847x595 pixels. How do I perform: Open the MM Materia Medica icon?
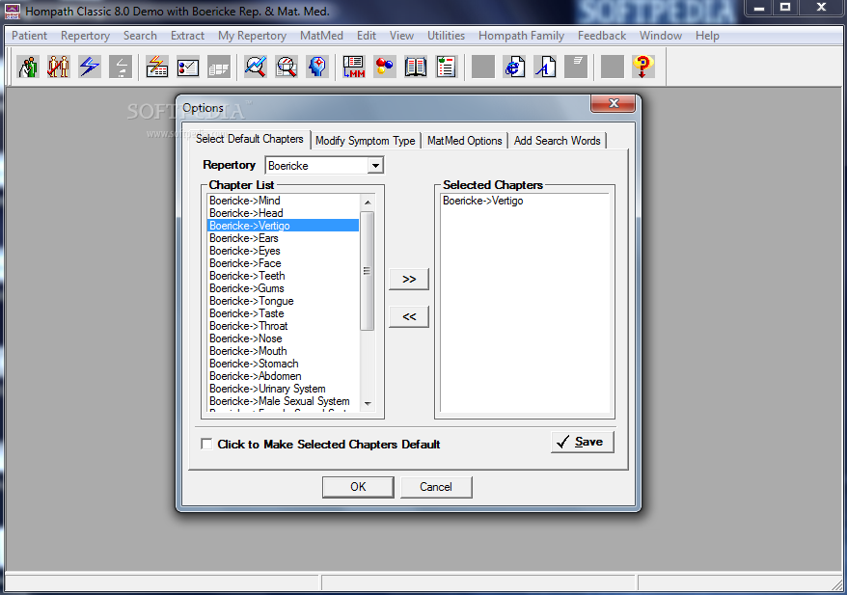354,67
